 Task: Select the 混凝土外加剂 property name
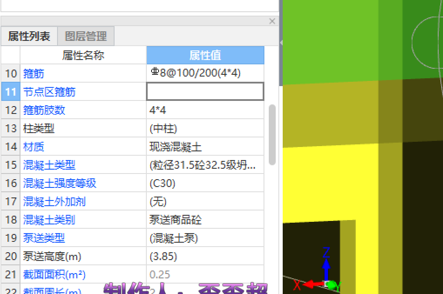pos(54,202)
